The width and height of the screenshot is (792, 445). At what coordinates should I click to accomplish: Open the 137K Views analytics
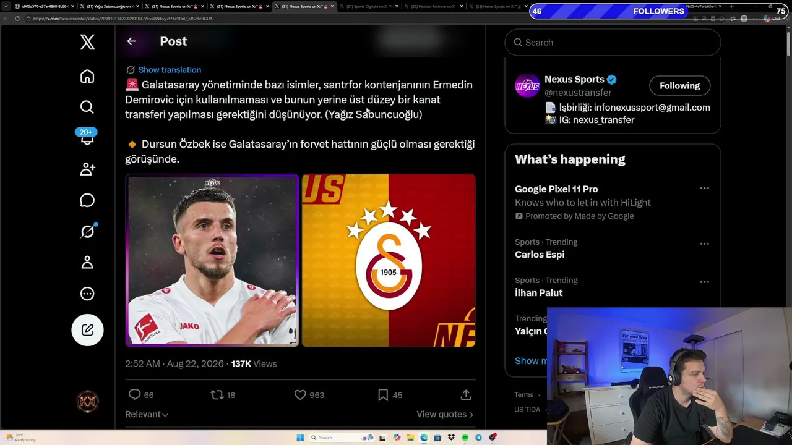[254, 364]
